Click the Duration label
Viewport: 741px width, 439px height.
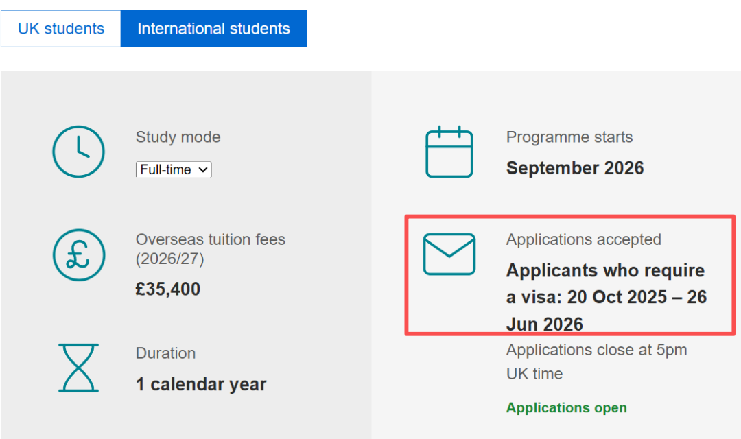165,353
